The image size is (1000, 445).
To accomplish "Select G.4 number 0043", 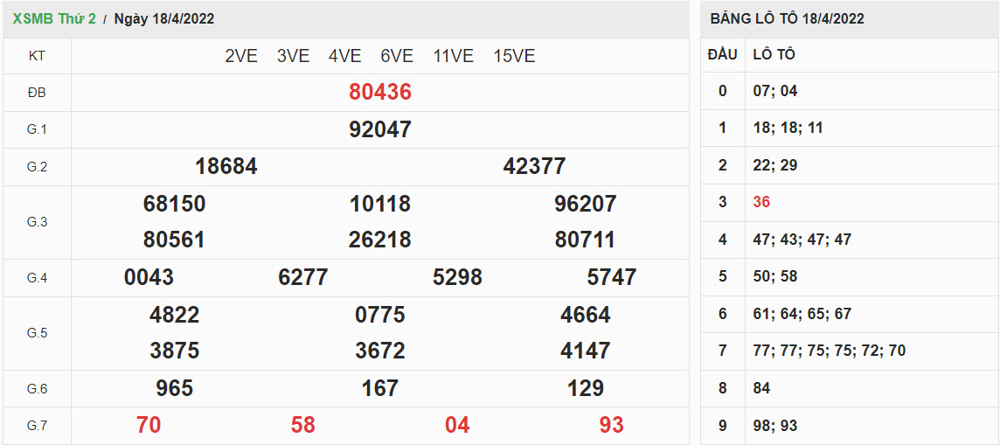I will coord(149,277).
